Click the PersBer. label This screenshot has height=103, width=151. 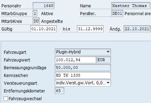click(88, 14)
